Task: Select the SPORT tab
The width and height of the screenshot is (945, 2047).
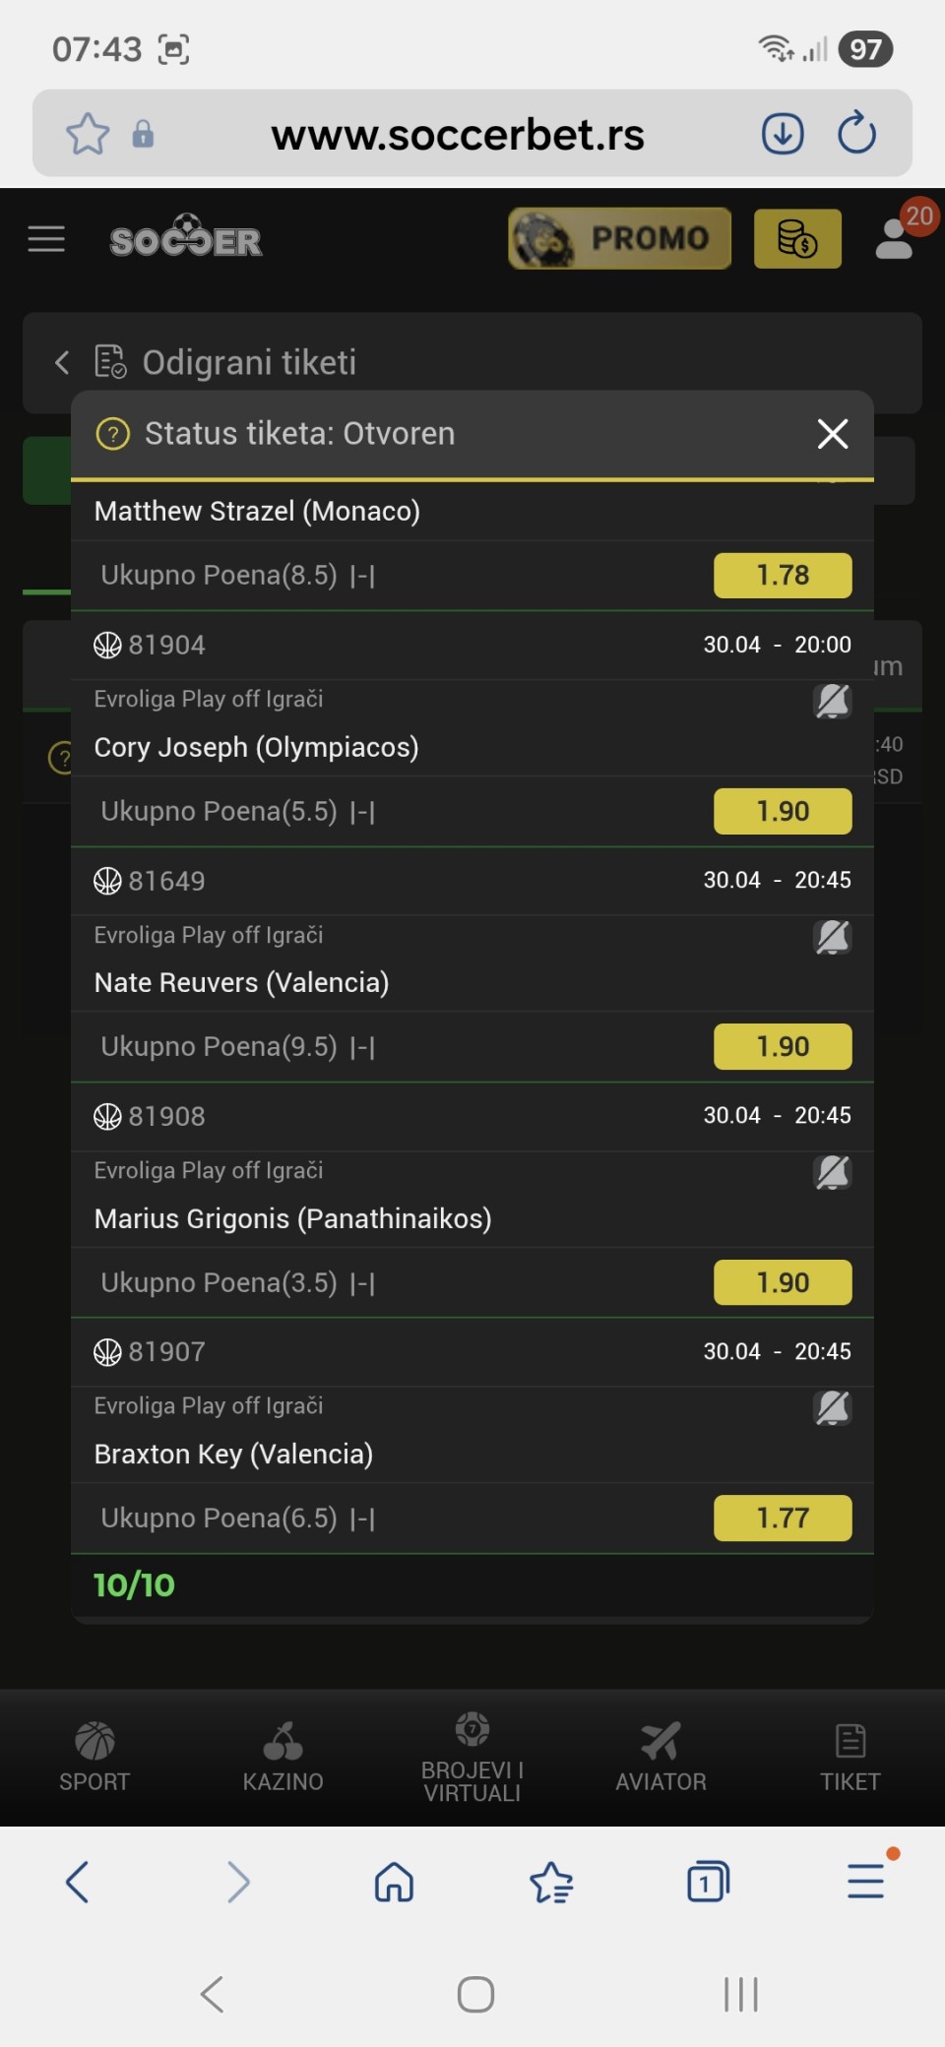Action: [94, 1758]
